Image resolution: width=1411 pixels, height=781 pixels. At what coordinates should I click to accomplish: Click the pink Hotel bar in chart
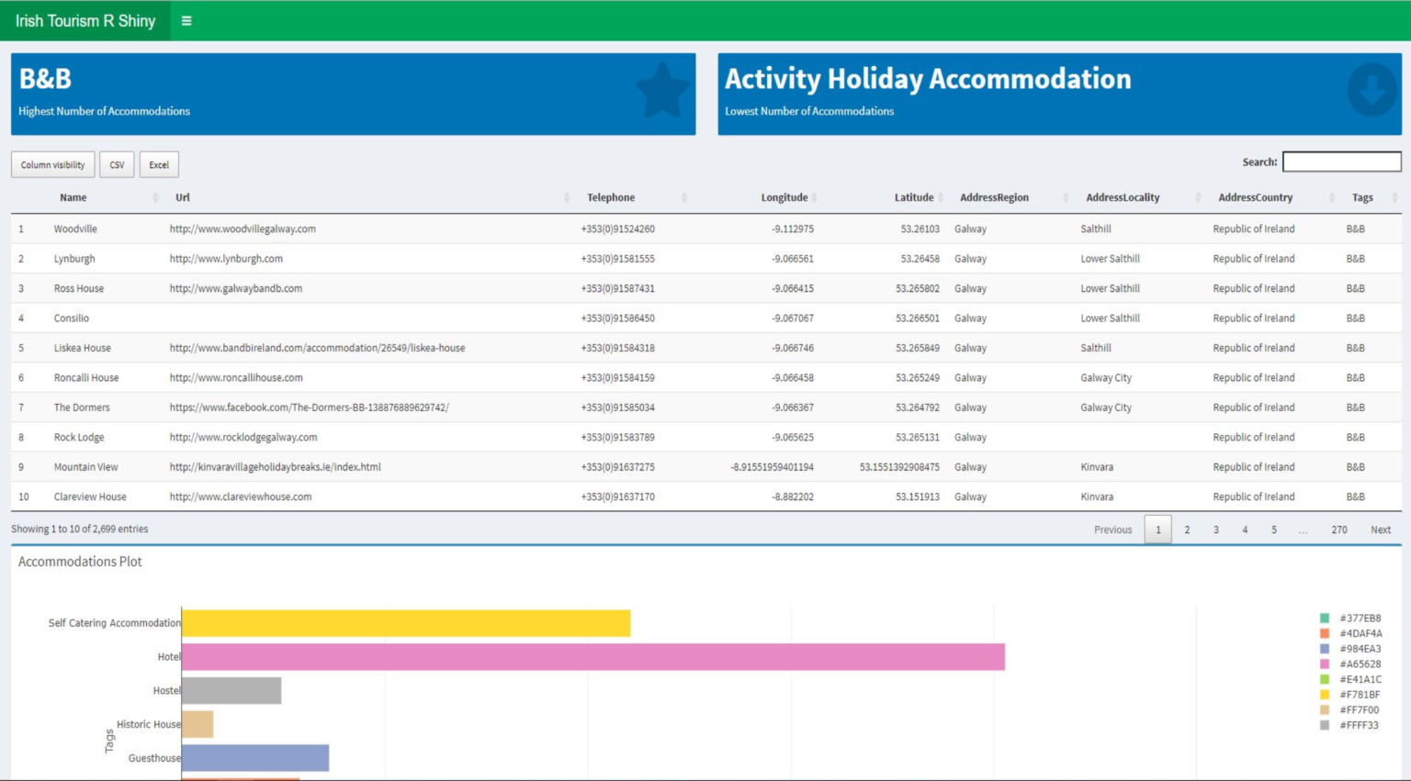(593, 657)
